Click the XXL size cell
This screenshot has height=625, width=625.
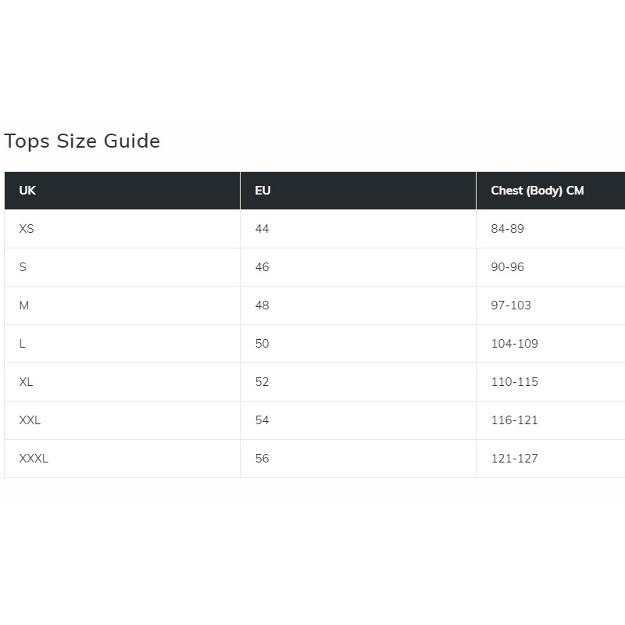(x=122, y=420)
